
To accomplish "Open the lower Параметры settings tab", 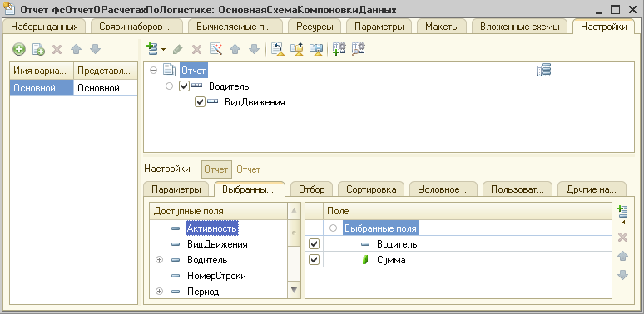I will [x=176, y=189].
